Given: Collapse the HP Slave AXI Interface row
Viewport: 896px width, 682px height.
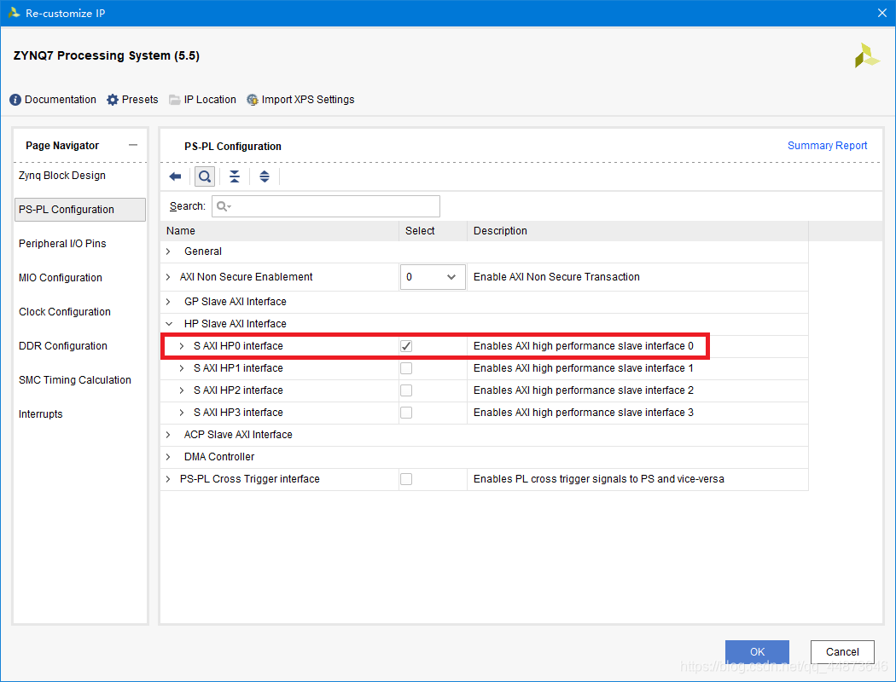Looking at the screenshot, I should pyautogui.click(x=169, y=324).
